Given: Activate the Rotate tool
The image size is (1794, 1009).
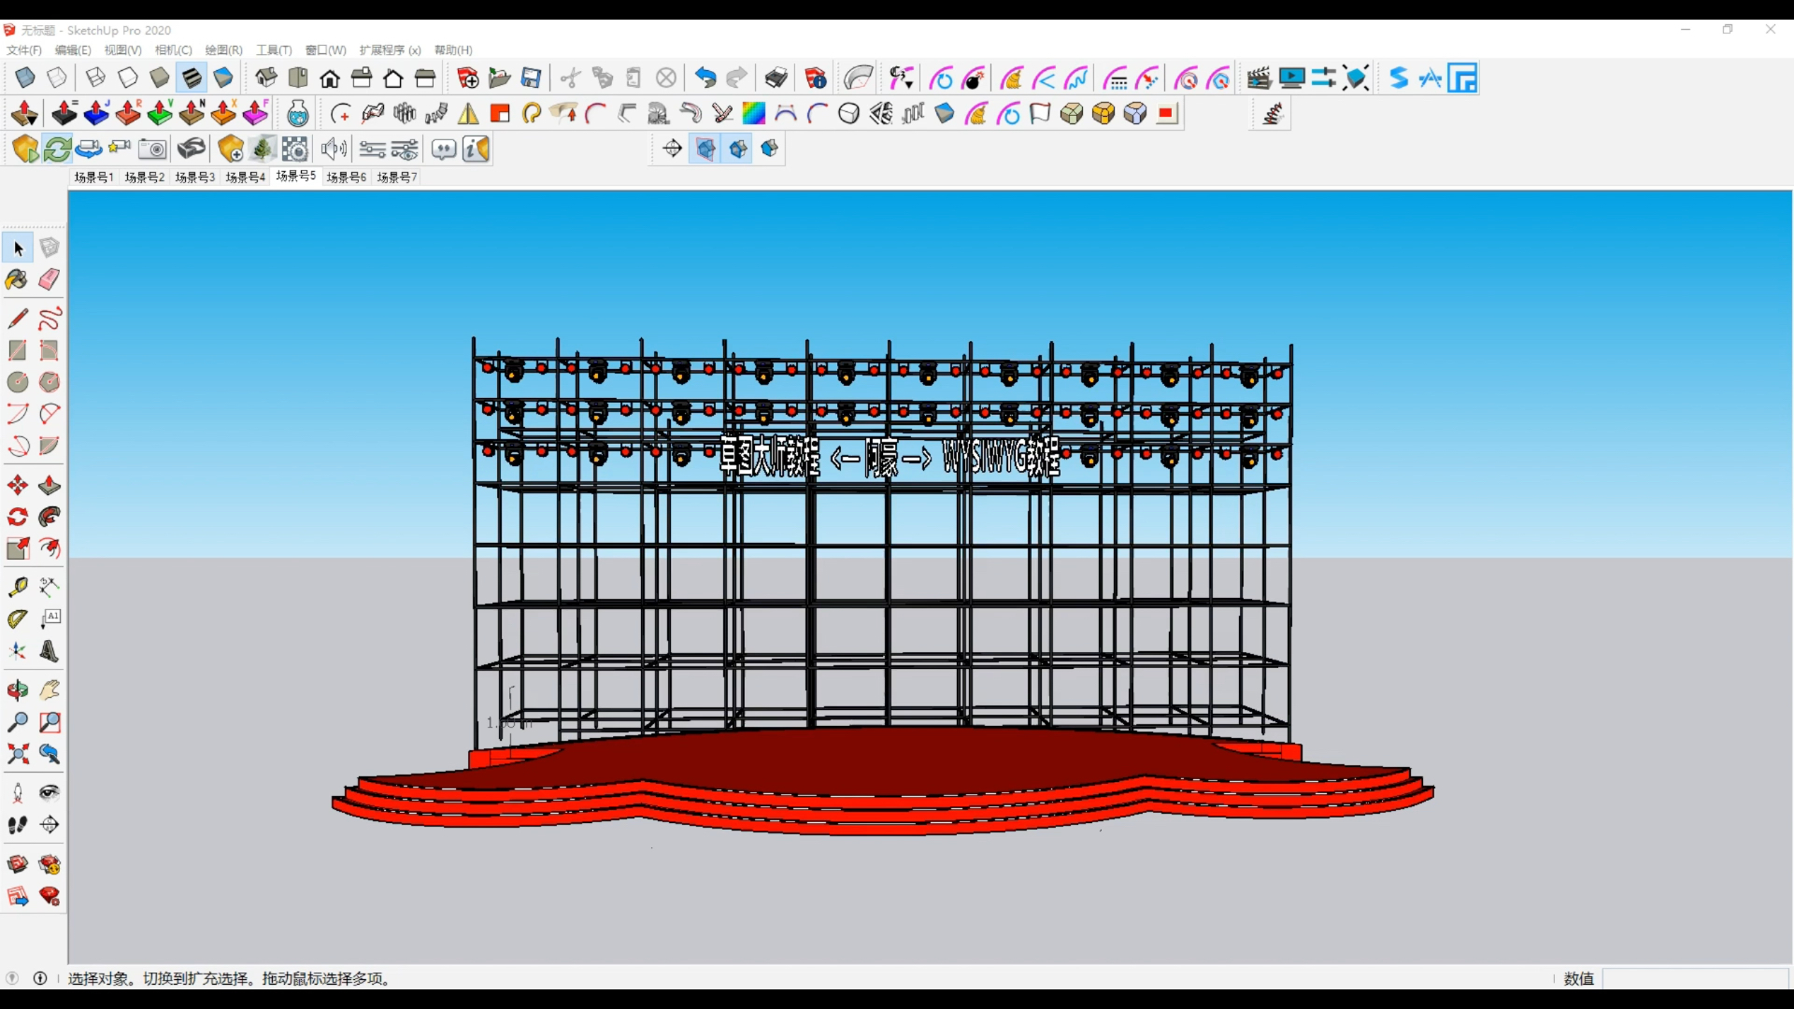Looking at the screenshot, I should point(17,517).
